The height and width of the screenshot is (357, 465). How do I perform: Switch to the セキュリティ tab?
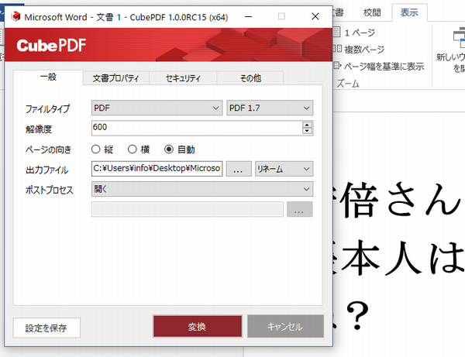click(183, 78)
